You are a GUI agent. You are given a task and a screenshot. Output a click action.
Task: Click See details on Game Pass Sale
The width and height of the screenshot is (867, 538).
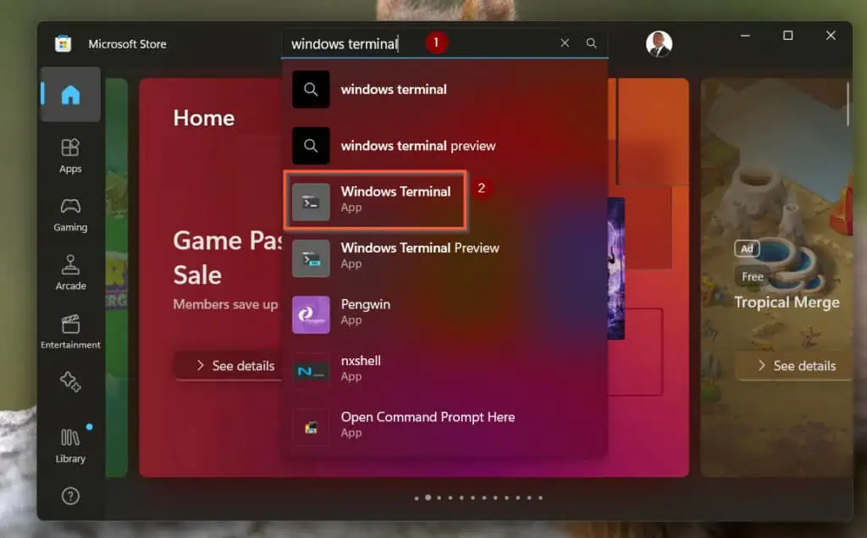(229, 366)
